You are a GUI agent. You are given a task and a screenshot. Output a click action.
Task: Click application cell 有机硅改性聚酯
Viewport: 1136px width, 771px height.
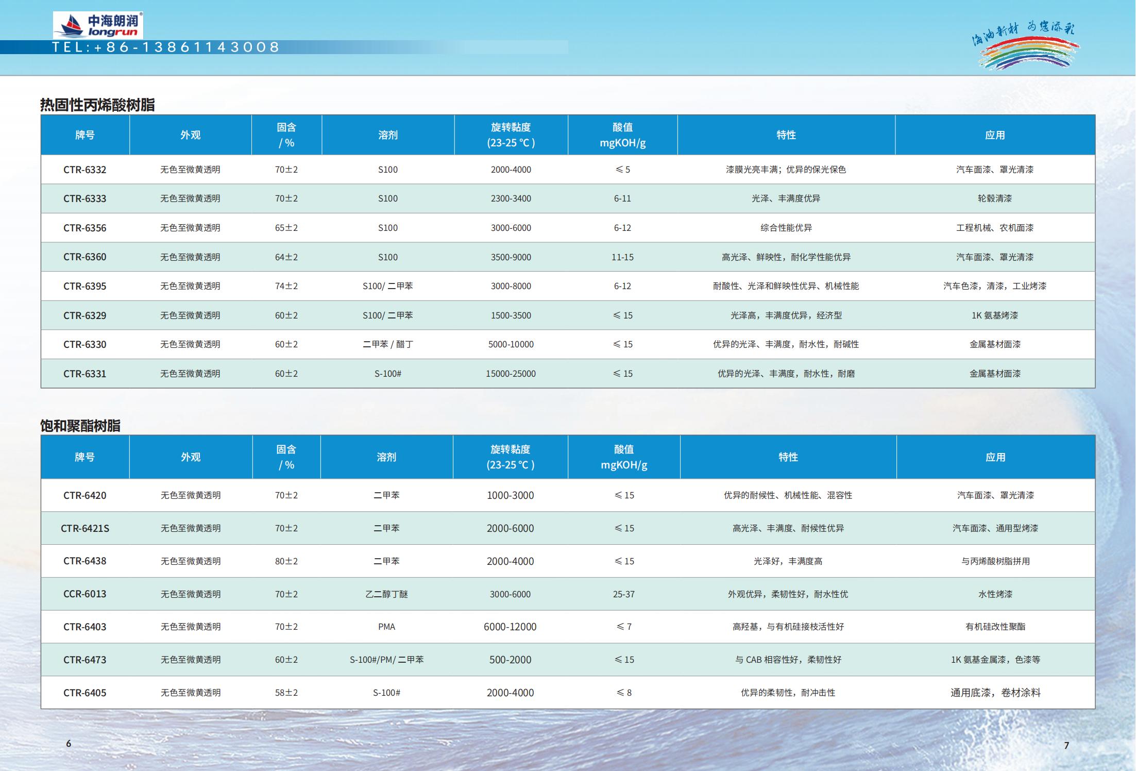click(995, 627)
